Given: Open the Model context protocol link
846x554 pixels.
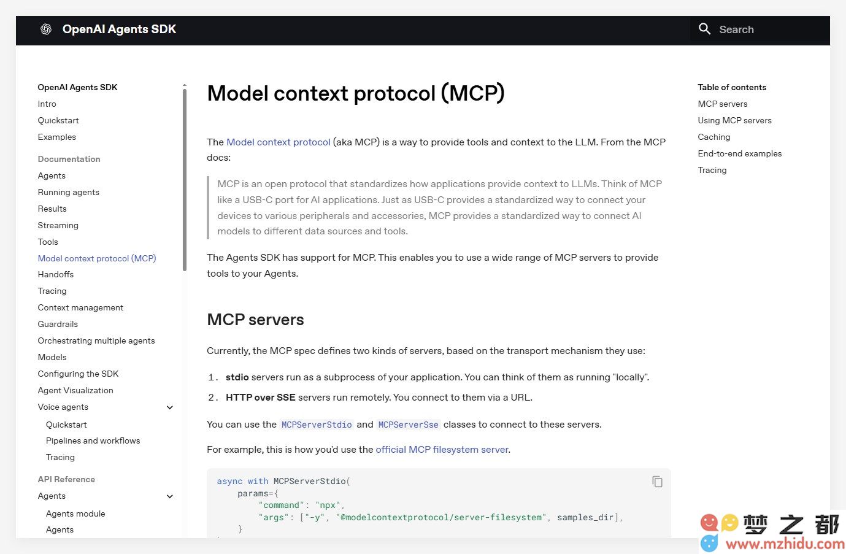Looking at the screenshot, I should pos(279,142).
